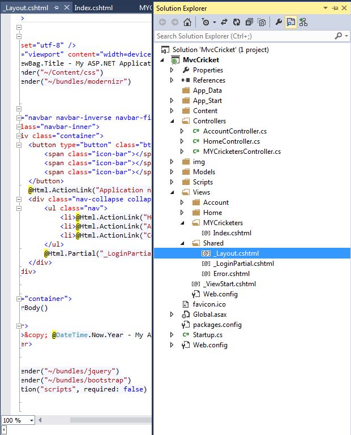Viewport: 351px width, 435px height.
Task: Select Index.cshtml under MYCricketers
Action: (x=232, y=233)
